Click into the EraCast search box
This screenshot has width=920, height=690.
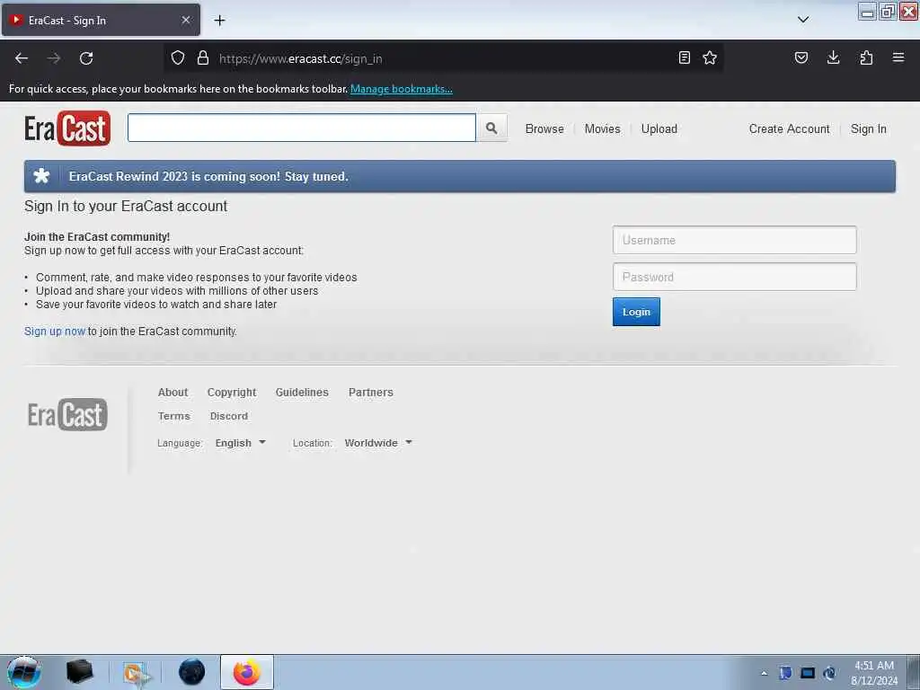click(x=302, y=128)
